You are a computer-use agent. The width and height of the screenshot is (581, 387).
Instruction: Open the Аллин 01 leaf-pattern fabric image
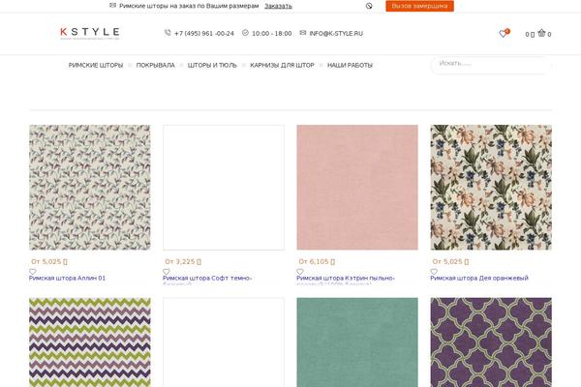[x=90, y=188]
